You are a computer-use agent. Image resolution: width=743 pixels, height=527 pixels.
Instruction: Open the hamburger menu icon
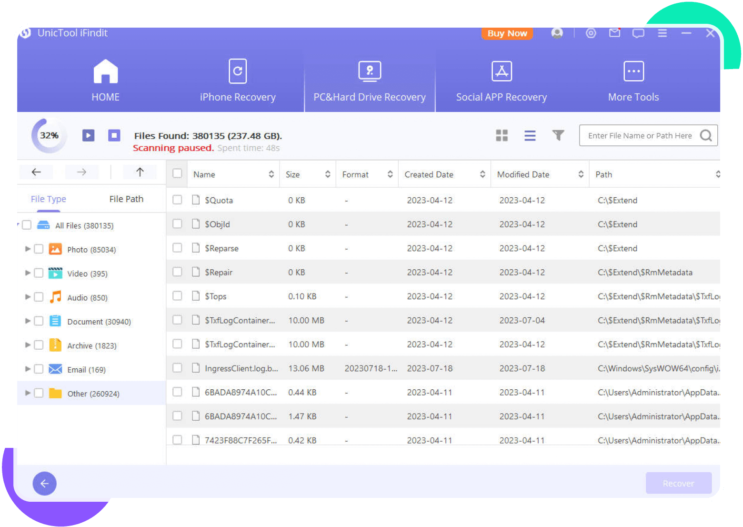point(662,33)
